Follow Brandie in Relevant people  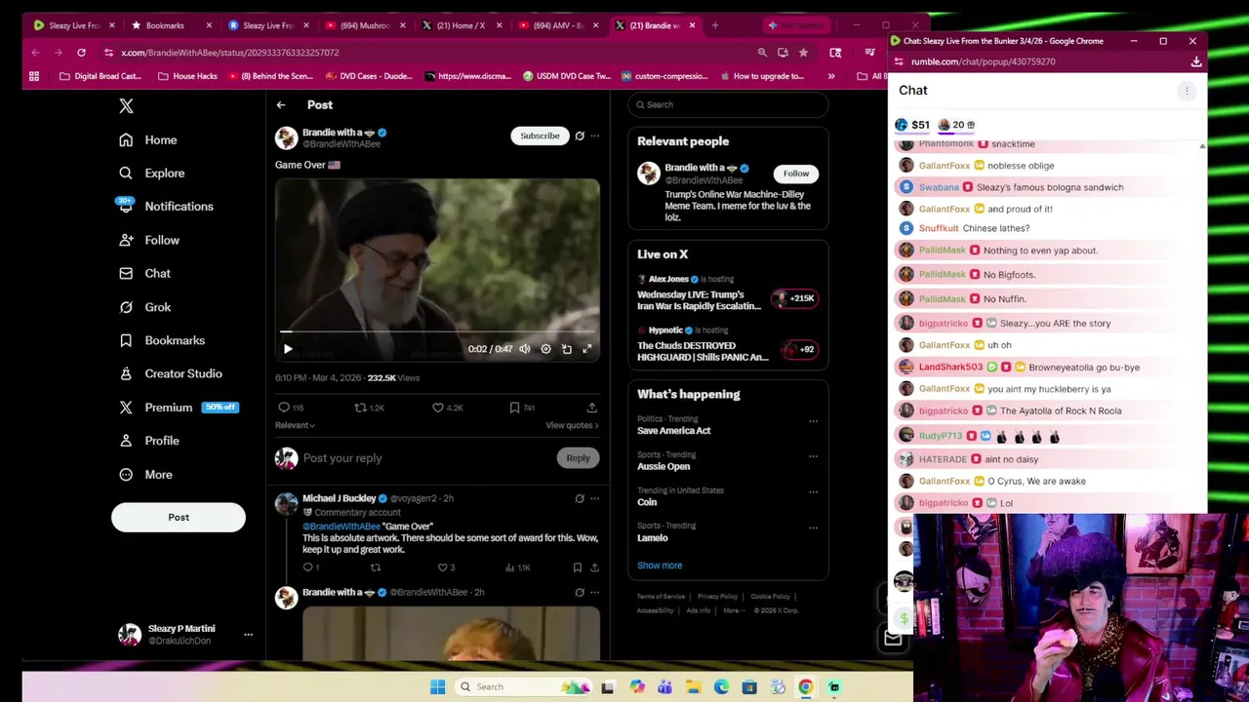pyautogui.click(x=795, y=174)
